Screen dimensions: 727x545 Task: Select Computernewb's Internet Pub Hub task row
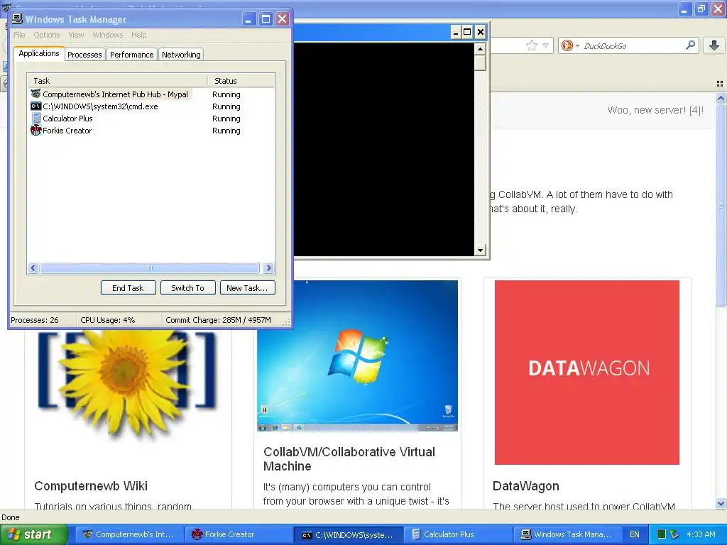pos(151,94)
